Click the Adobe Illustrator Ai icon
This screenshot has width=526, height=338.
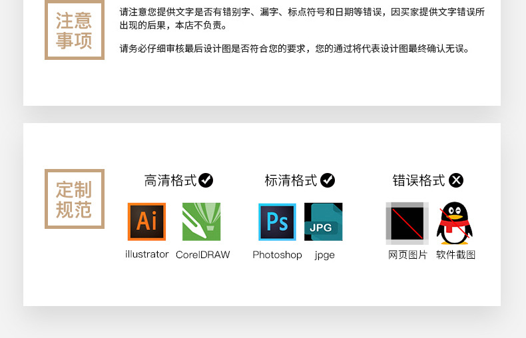click(x=146, y=222)
